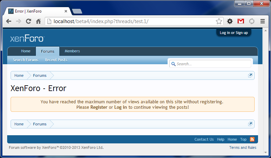Select the Home navigation tab
This screenshot has height=158, width=271.
tap(26, 51)
